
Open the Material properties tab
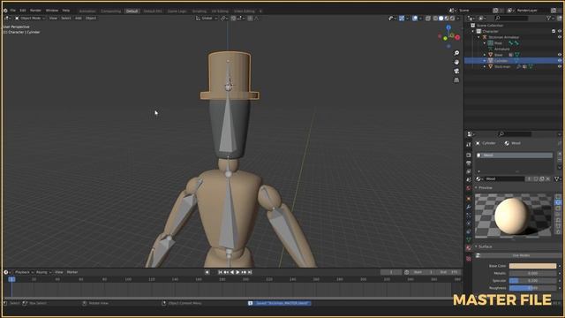click(x=469, y=248)
